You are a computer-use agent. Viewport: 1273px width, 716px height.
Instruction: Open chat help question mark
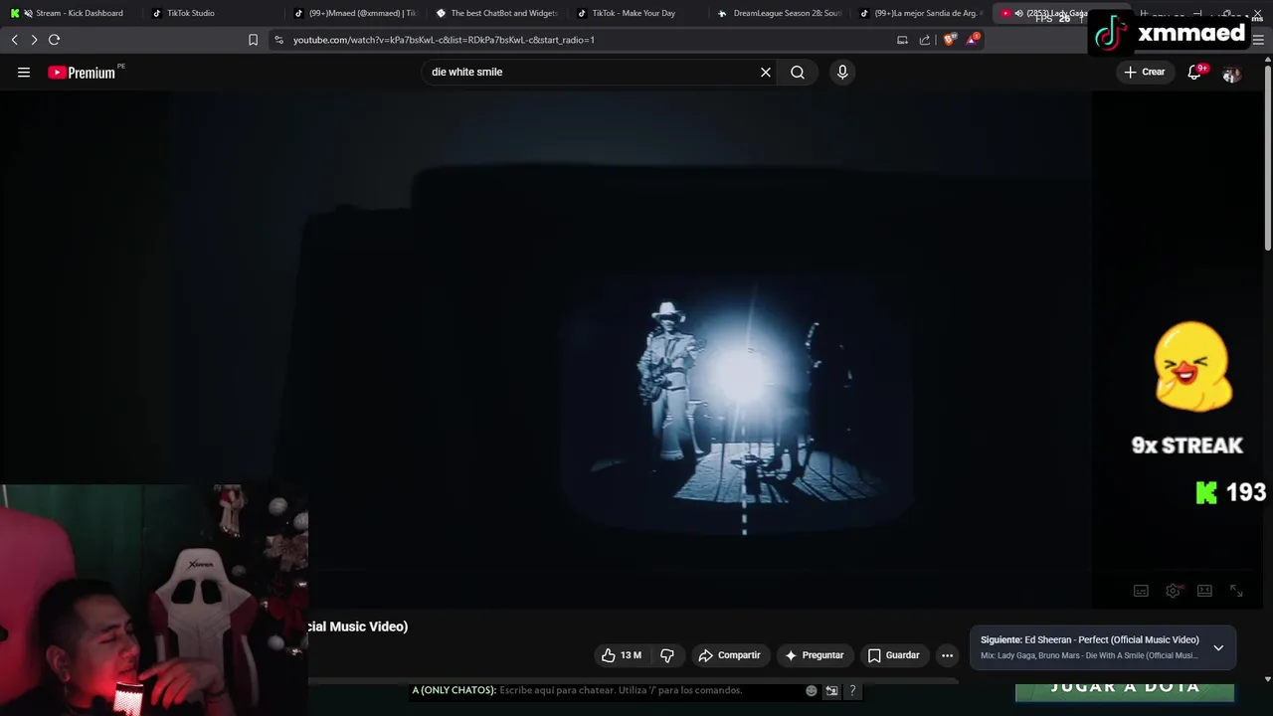(x=852, y=690)
